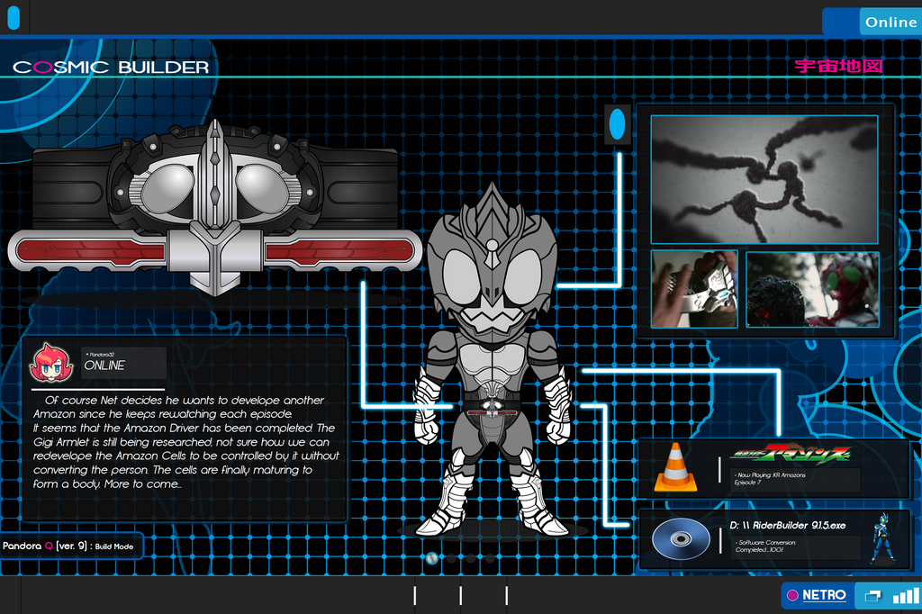
Task: Switch to the second page dot
Action: tap(451, 558)
